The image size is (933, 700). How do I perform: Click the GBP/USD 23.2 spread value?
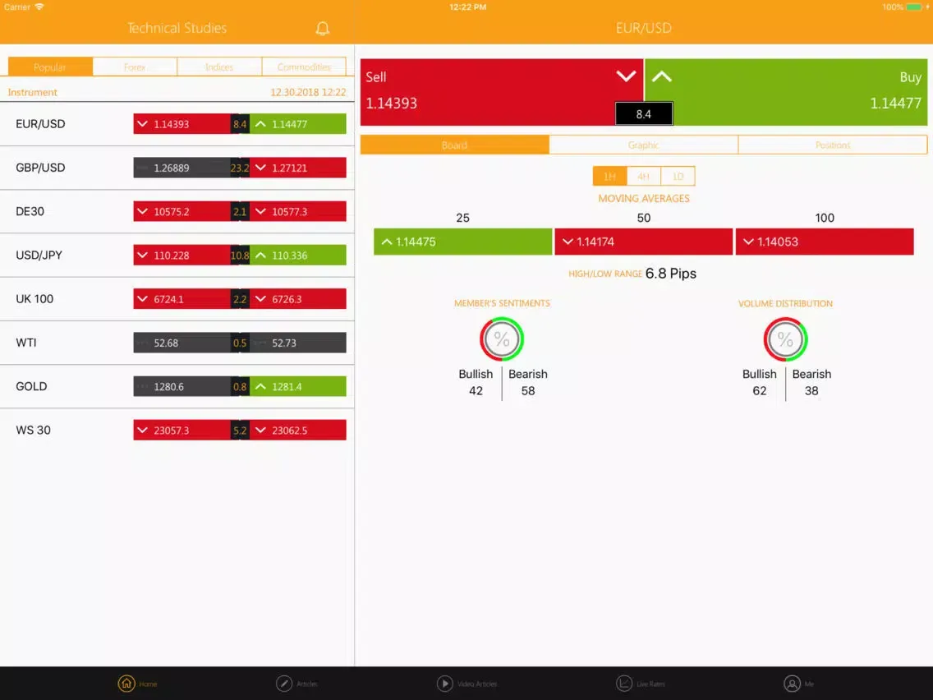pyautogui.click(x=240, y=168)
